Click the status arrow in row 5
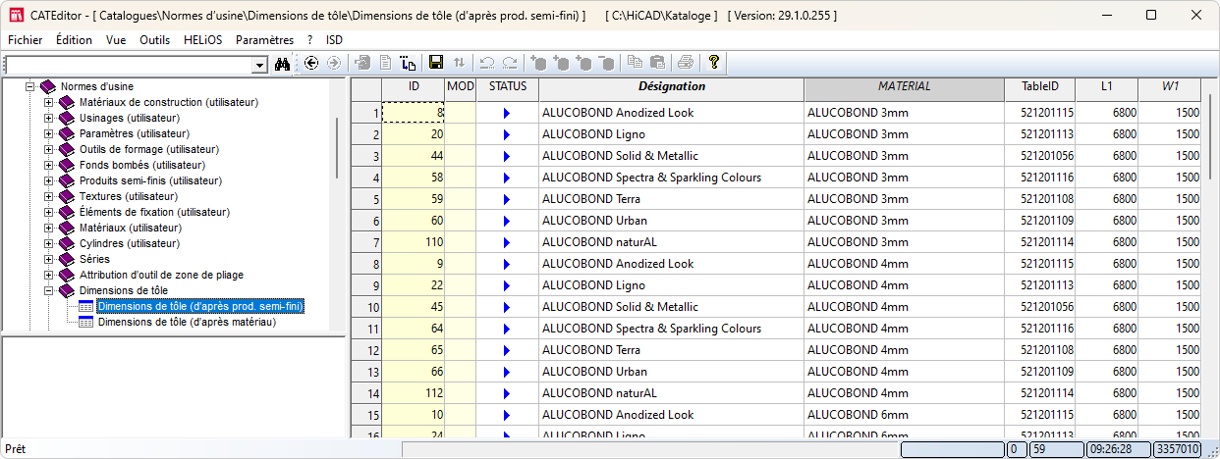Image resolution: width=1220 pixels, height=459 pixels. (x=507, y=199)
